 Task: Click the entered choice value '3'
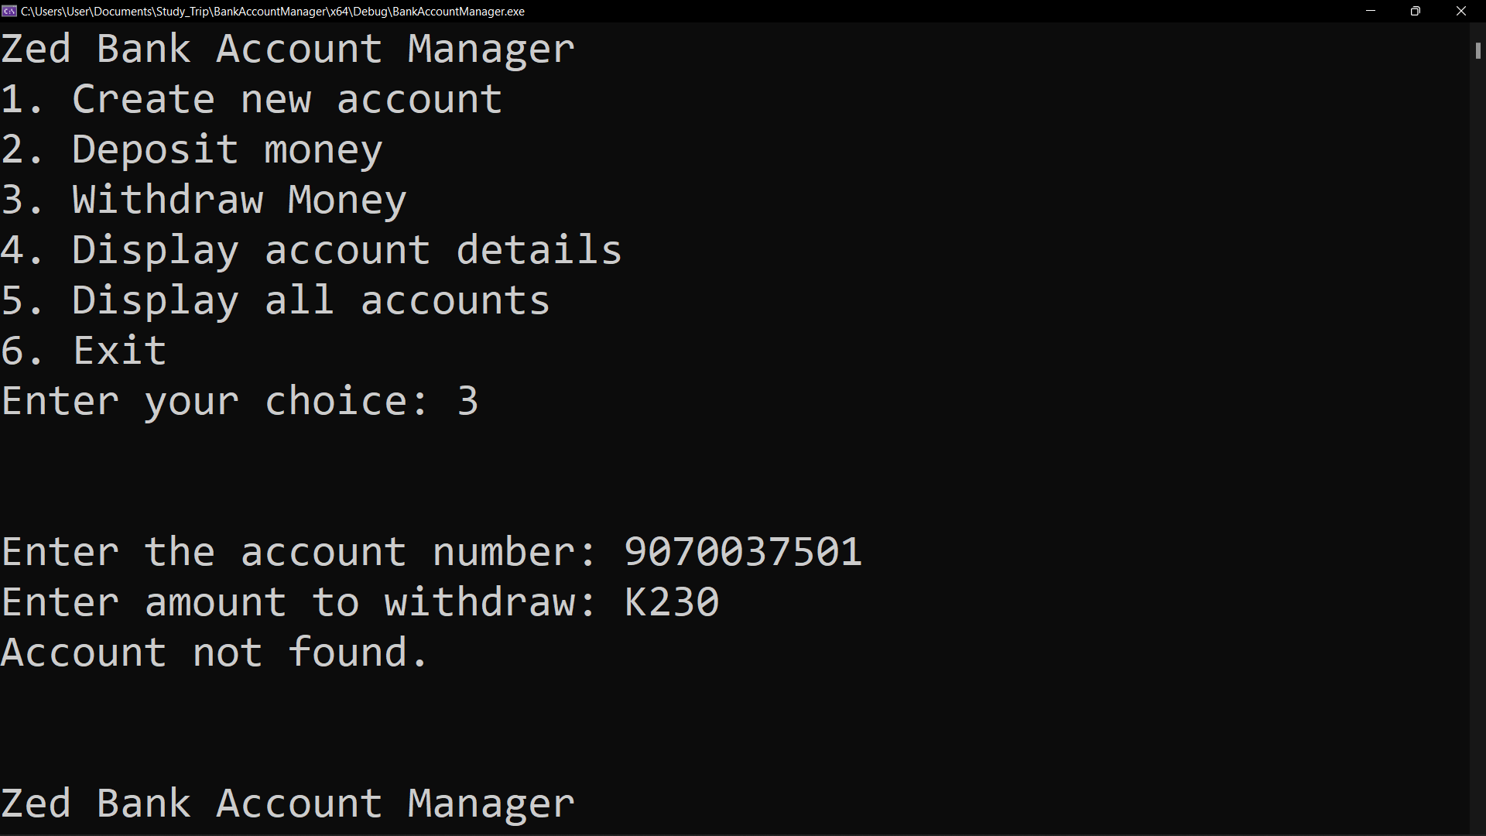point(467,401)
